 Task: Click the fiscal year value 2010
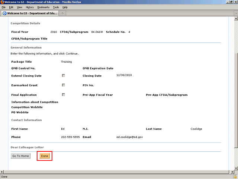54,32
